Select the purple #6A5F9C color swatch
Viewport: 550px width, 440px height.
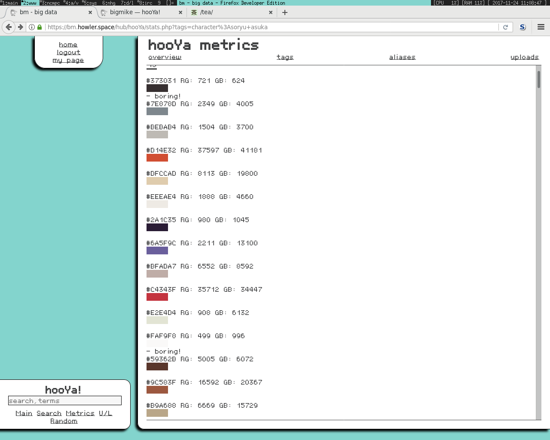[x=157, y=251]
